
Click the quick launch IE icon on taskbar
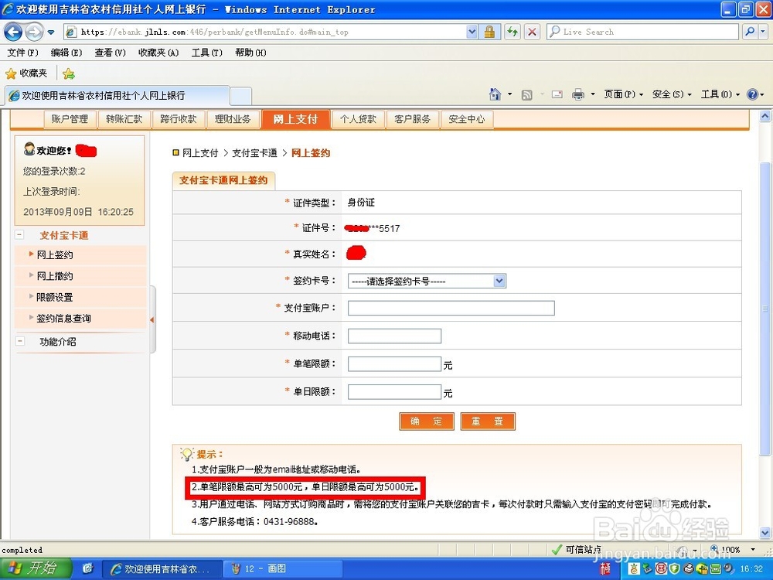tap(88, 568)
